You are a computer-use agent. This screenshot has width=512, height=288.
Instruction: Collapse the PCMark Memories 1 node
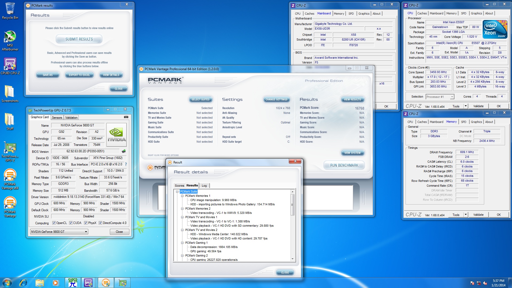point(182,196)
